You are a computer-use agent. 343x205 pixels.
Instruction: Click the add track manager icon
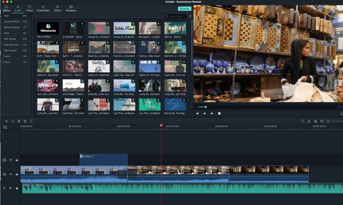point(5,127)
